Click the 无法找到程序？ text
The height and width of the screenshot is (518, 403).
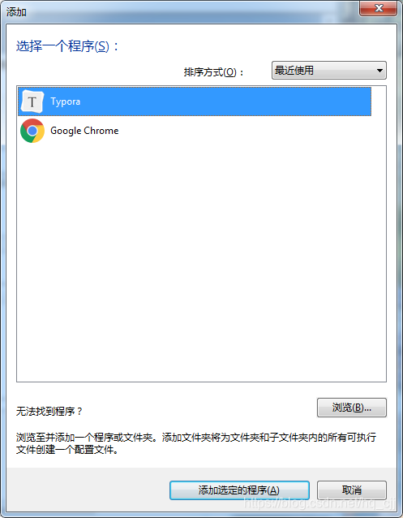tap(49, 412)
